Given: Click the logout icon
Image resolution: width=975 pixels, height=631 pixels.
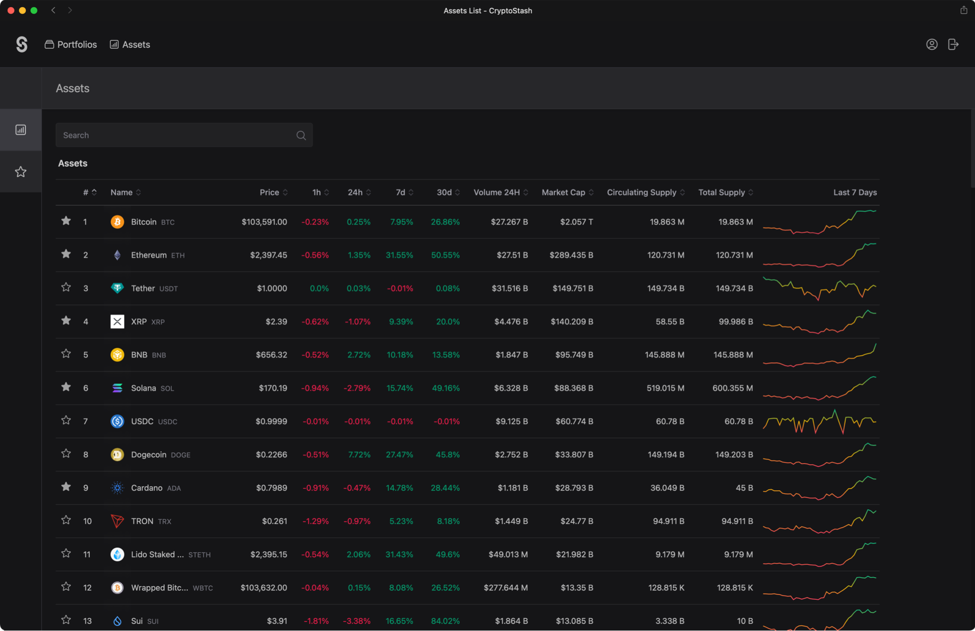Looking at the screenshot, I should [953, 44].
